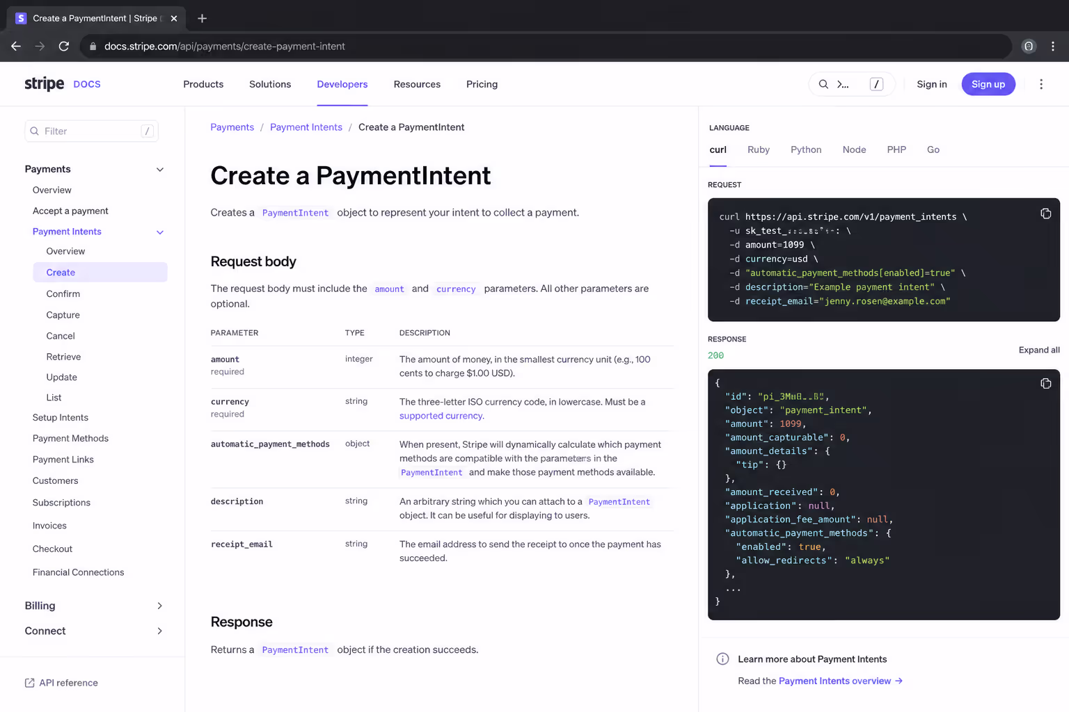Image resolution: width=1069 pixels, height=712 pixels.
Task: Open the Update sidebar item
Action: click(x=62, y=377)
